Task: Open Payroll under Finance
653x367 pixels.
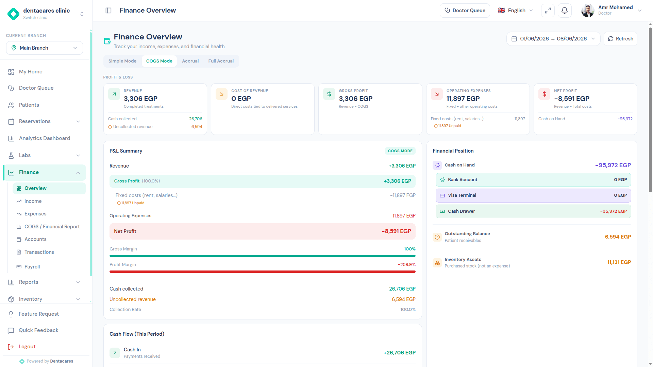Action: 49,267
